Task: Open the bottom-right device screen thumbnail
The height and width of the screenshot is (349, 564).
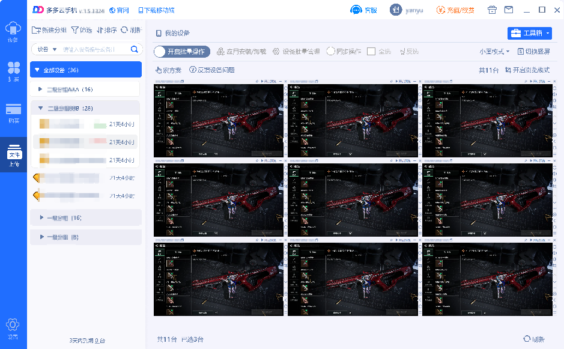Action: [487, 279]
